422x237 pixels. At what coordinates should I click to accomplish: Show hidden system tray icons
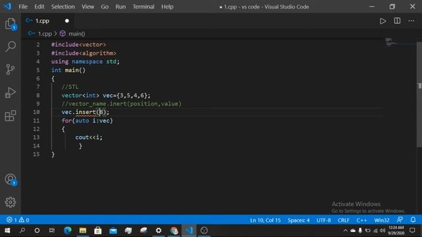click(346, 230)
